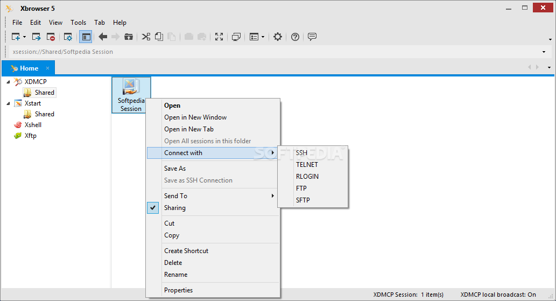Click the Full screen arrows icon

tap(219, 37)
